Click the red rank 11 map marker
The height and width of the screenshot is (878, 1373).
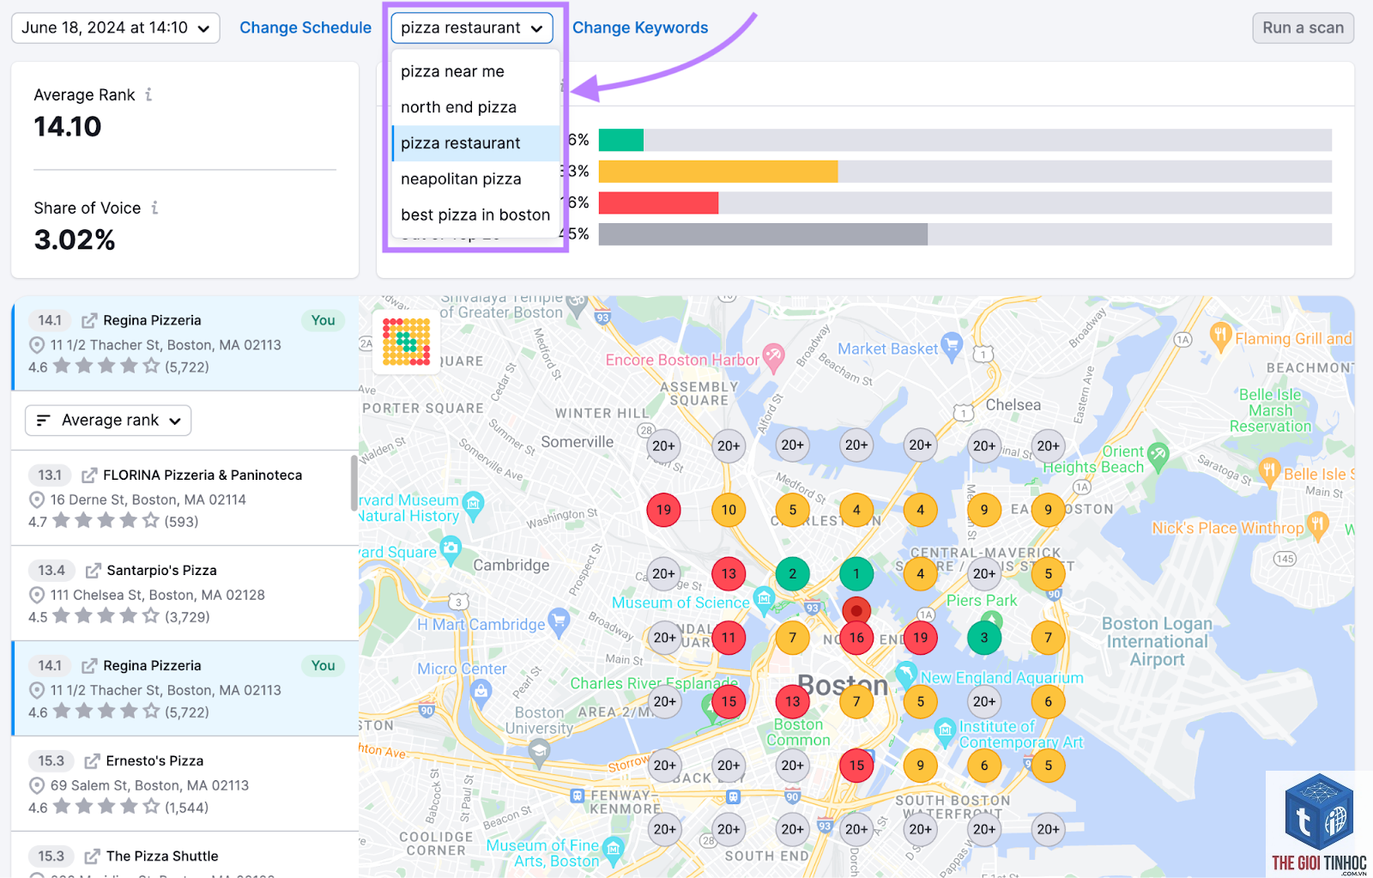point(729,638)
